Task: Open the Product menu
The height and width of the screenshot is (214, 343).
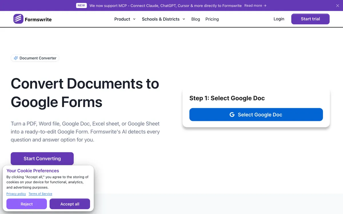Action: click(125, 19)
